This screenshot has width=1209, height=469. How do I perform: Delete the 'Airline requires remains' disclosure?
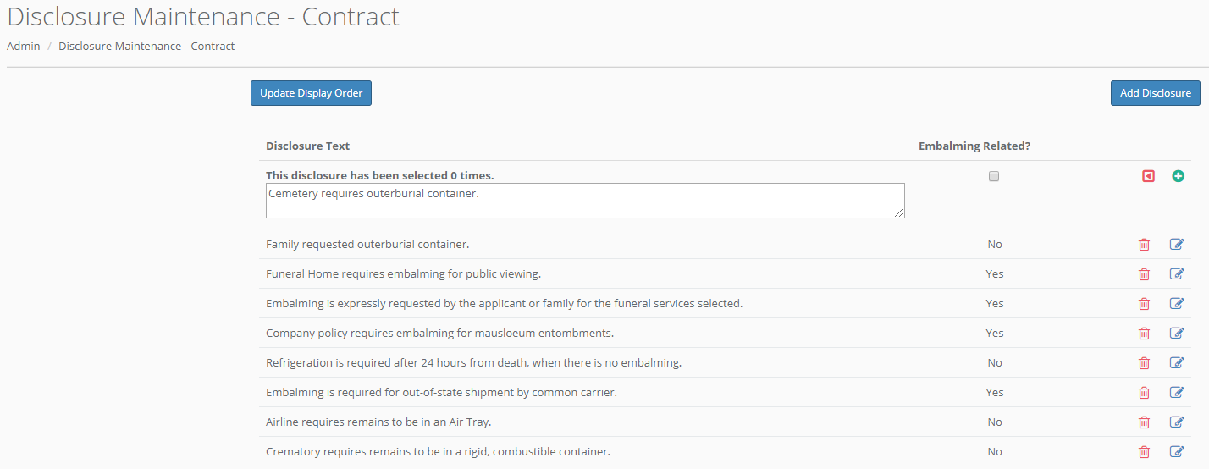[x=1144, y=422]
